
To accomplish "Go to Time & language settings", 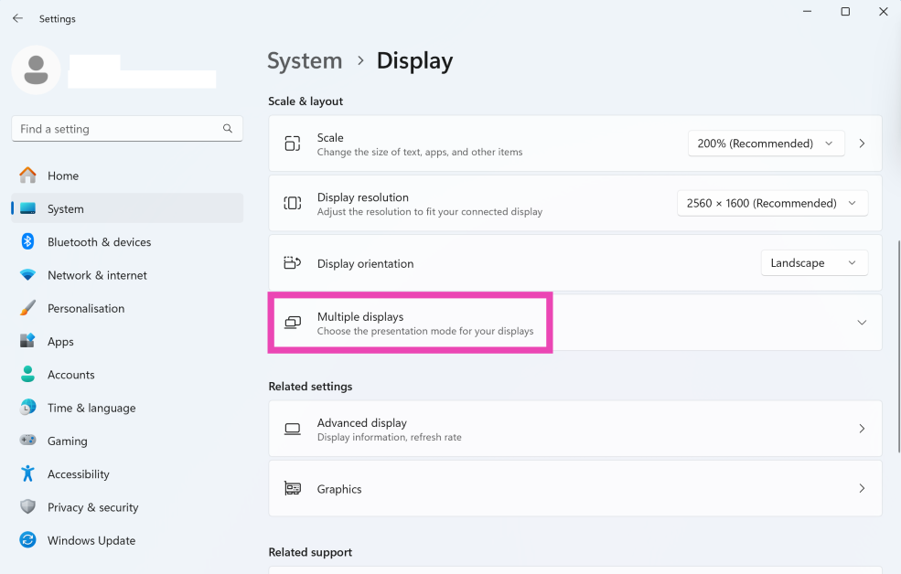I will tap(91, 409).
